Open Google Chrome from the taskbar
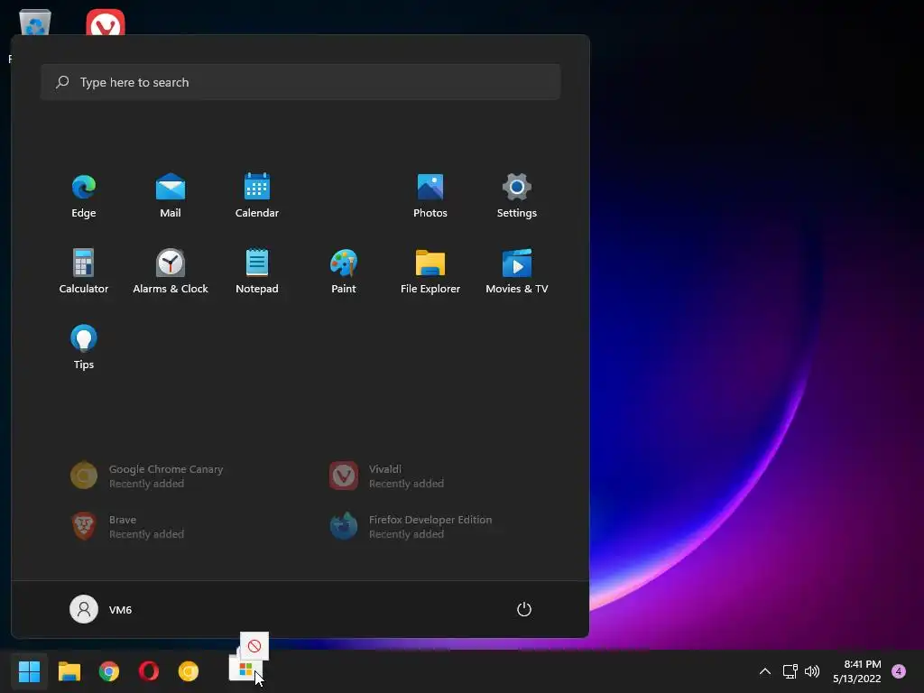Screen dimensions: 924x693 pos(109,671)
